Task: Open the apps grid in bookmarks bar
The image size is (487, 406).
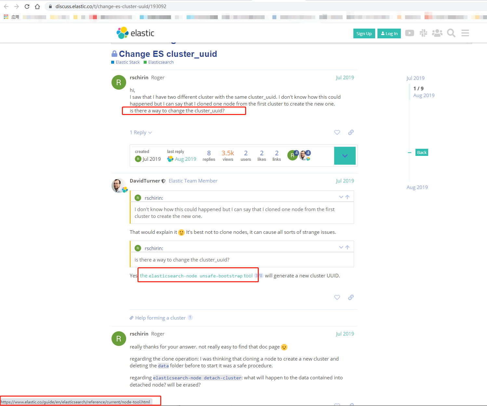Action: point(6,17)
